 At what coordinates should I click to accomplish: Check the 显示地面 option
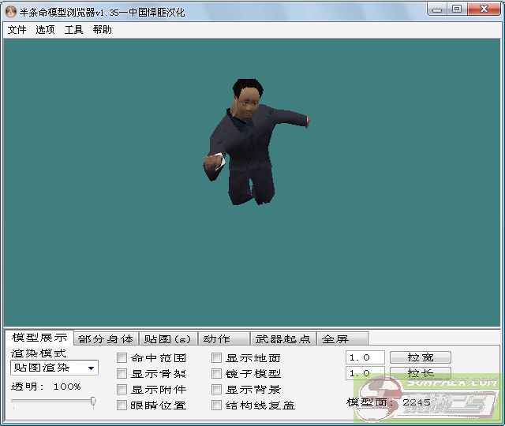point(217,358)
